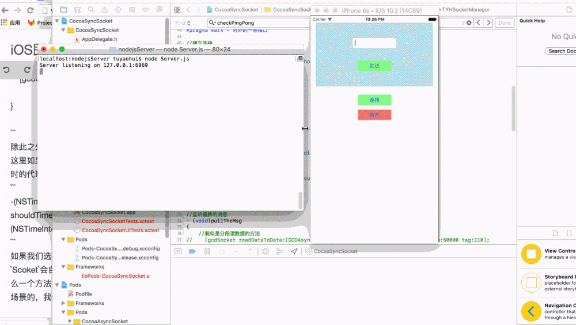The height and width of the screenshot is (325, 576).
Task: Open the Find navigator magnifier icon
Action: tap(91, 10)
